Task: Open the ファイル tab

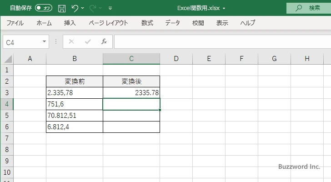Action: [15, 23]
